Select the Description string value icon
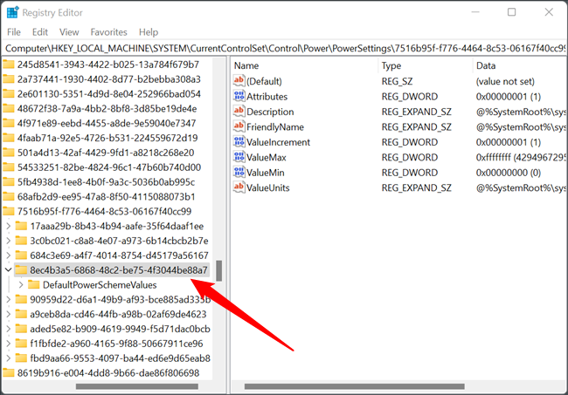This screenshot has width=568, height=395. click(239, 111)
